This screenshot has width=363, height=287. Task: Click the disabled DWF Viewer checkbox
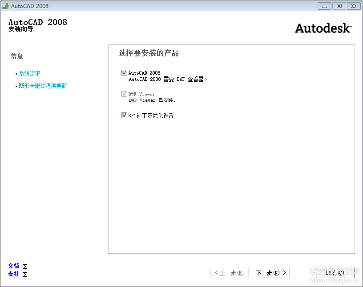[x=124, y=94]
